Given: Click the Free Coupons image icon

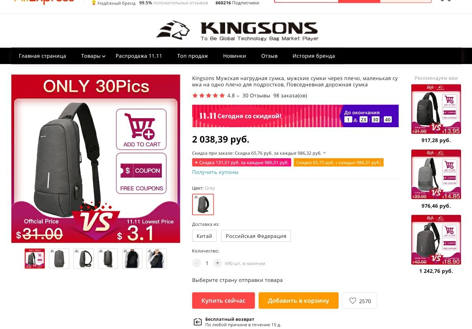Looking at the screenshot, I should coord(141,173).
